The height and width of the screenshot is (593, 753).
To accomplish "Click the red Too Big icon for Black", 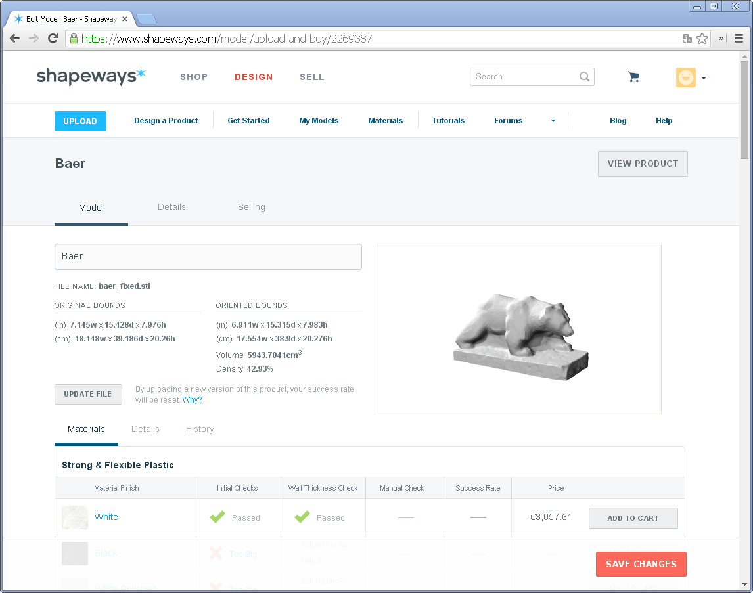I will point(217,552).
